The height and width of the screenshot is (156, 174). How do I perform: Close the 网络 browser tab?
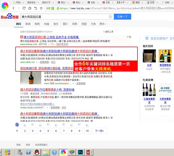pyautogui.click(x=23, y=3)
